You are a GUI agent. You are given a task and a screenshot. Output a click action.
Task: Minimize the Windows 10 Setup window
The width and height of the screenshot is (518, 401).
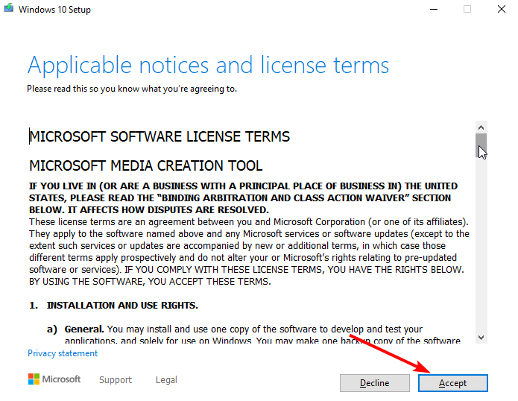click(434, 9)
